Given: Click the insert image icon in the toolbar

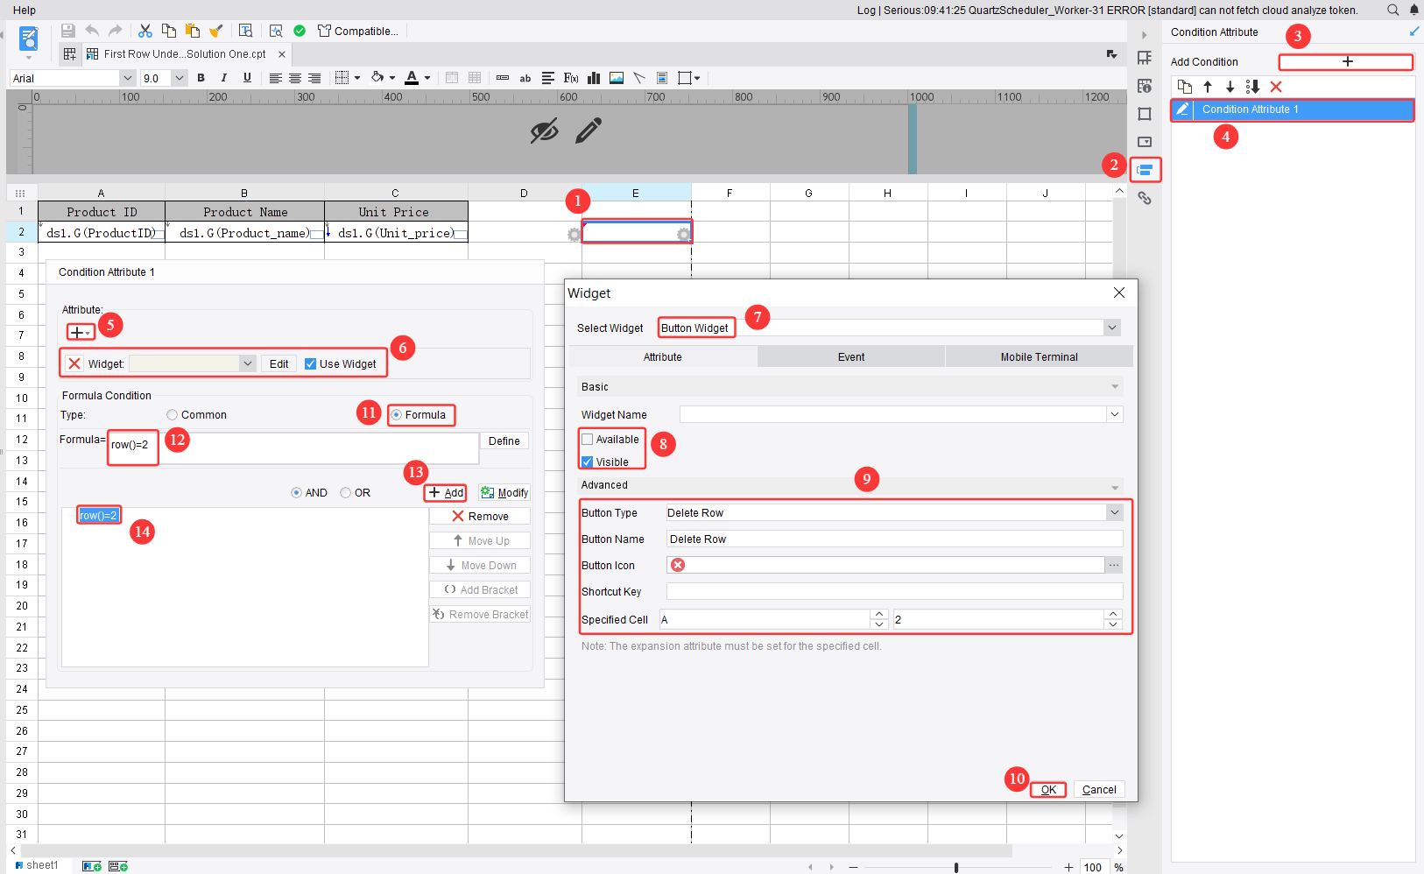Looking at the screenshot, I should coord(616,78).
